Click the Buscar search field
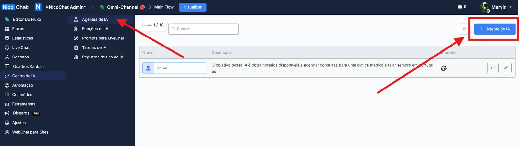Viewport: 519px width, 146px height. pos(203,29)
